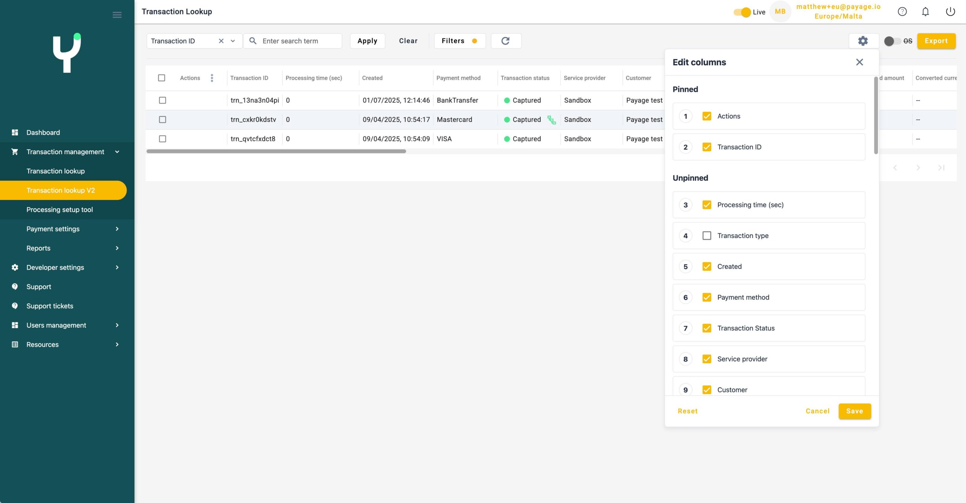Open the Processing setup tool page
Image resolution: width=966 pixels, height=503 pixels.
pyautogui.click(x=60, y=210)
